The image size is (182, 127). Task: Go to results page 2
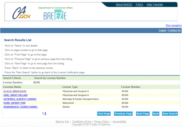coord(45,114)
